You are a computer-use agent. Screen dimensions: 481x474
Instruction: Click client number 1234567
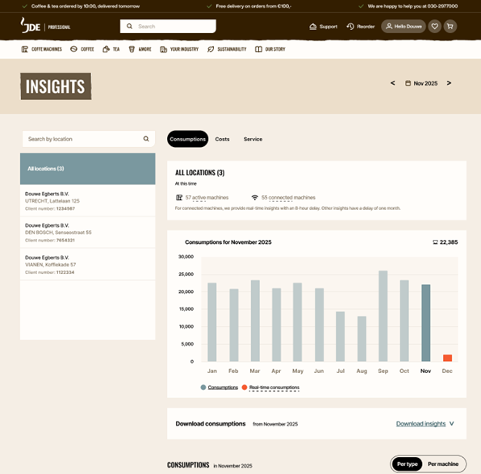point(65,209)
